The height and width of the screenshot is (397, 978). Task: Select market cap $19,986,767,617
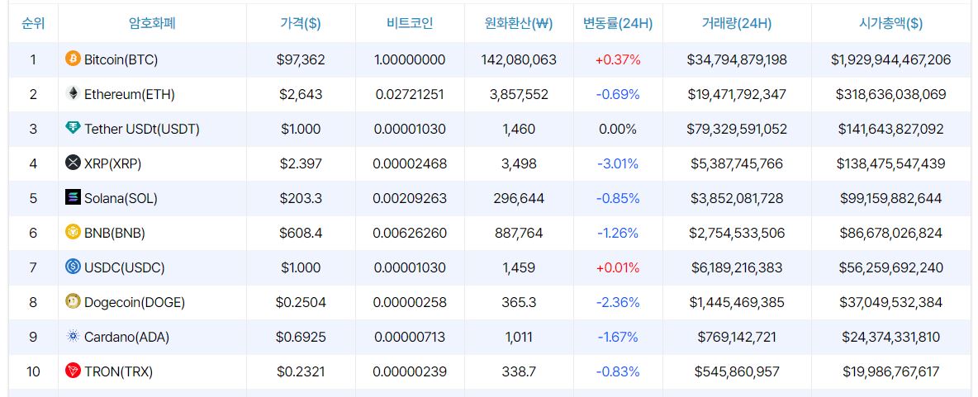pyautogui.click(x=890, y=372)
